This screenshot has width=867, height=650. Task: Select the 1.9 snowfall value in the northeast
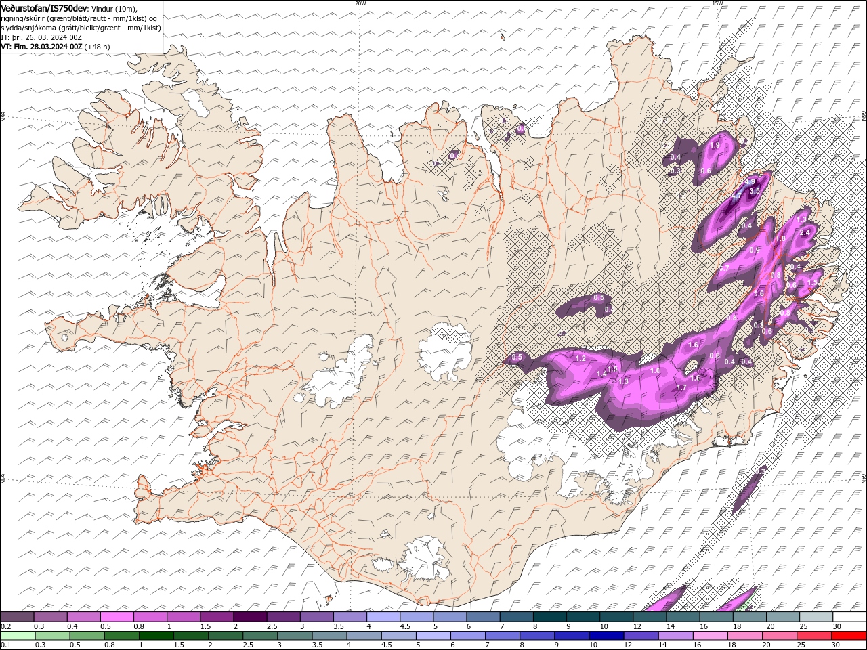click(715, 146)
